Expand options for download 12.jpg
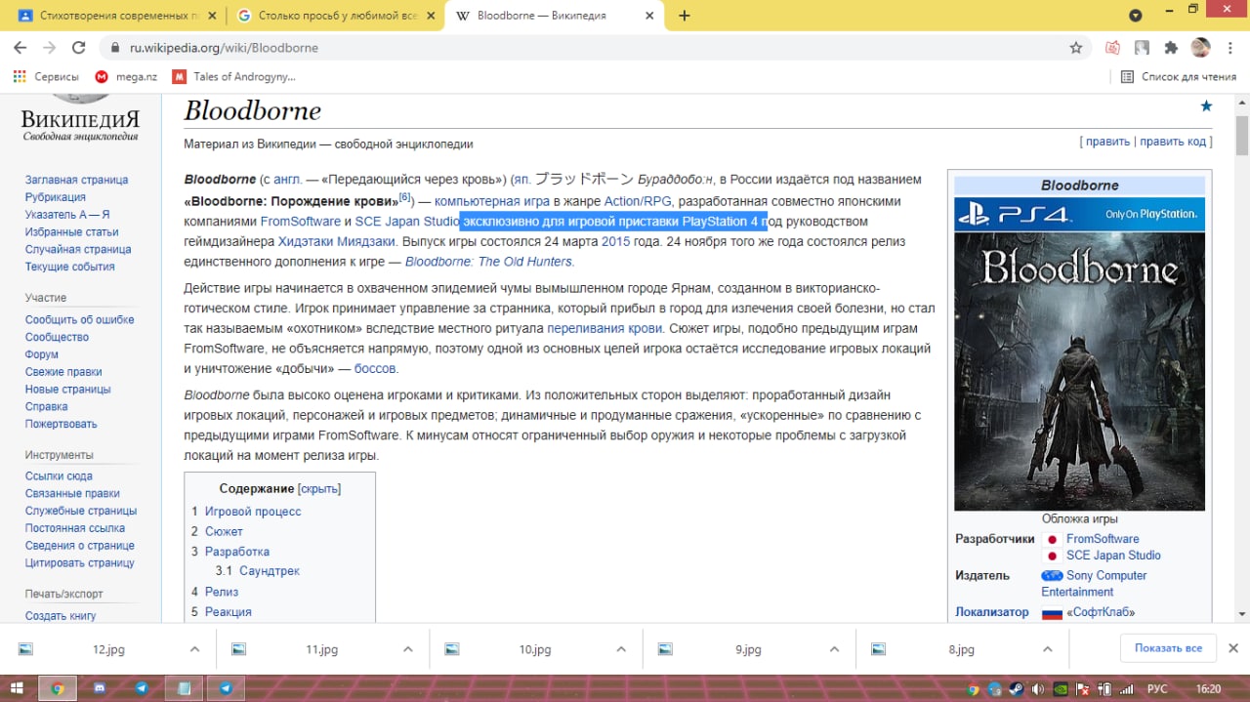Viewport: 1250px width, 702px height. pyautogui.click(x=194, y=649)
